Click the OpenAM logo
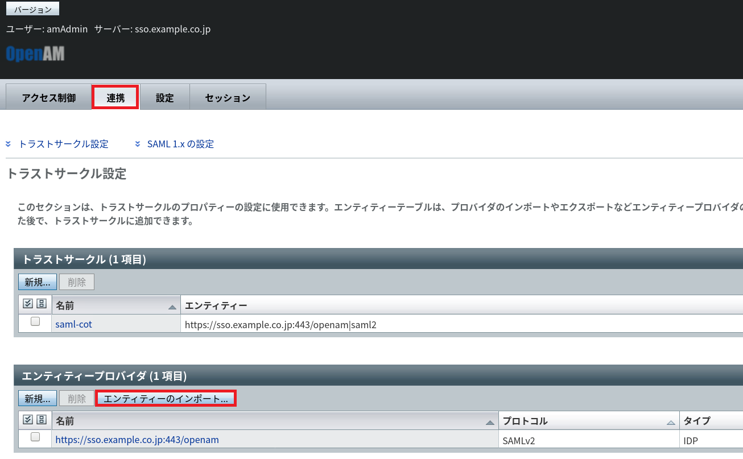Viewport: 743px width, 459px height. click(35, 53)
